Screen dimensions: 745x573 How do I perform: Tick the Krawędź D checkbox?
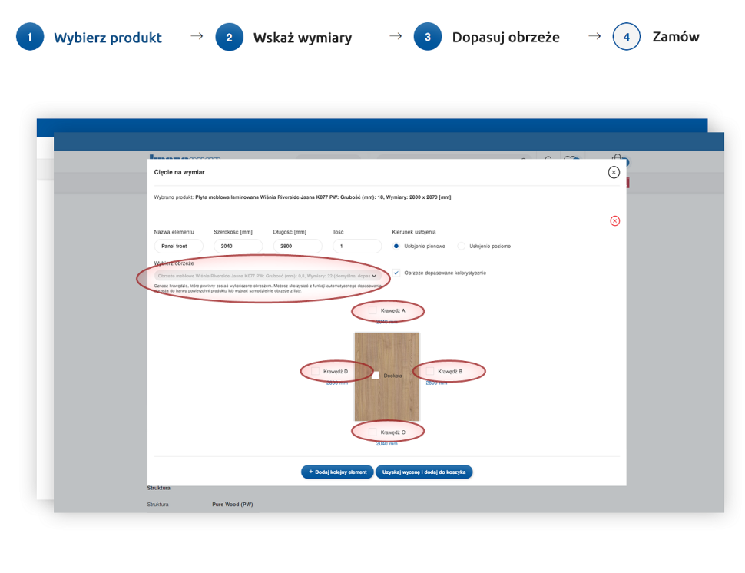tap(316, 371)
